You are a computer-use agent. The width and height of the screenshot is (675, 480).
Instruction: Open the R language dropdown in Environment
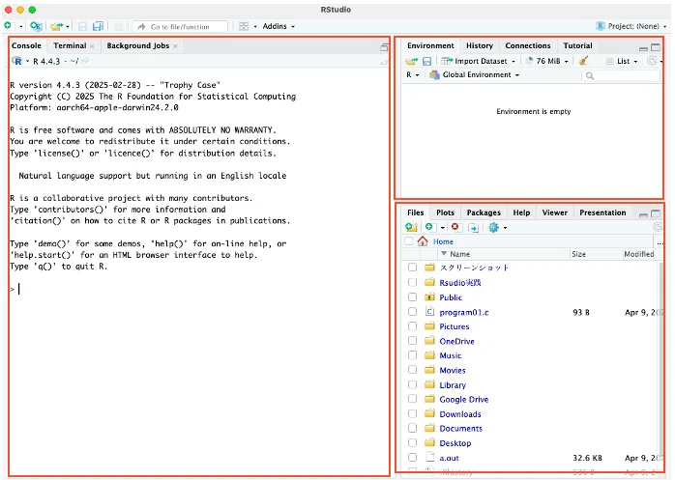[412, 74]
